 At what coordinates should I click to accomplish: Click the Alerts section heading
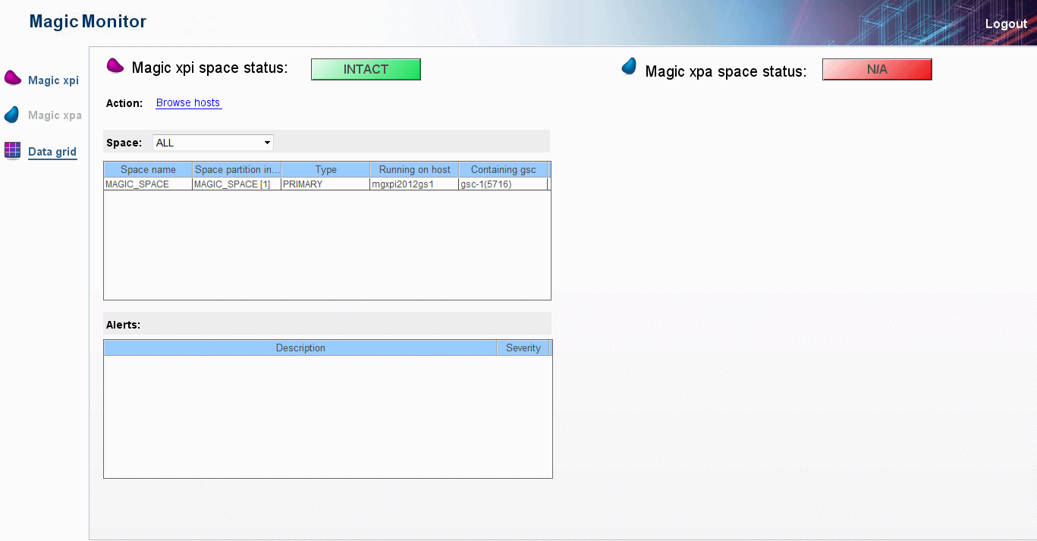(123, 325)
